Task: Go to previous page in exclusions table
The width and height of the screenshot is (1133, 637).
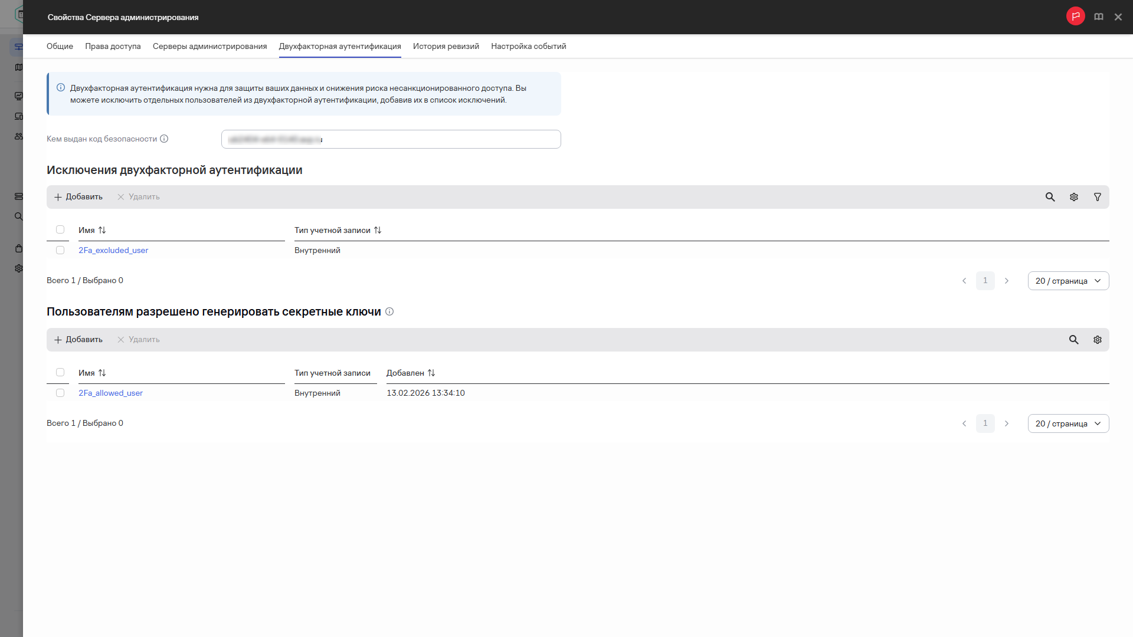Action: (964, 281)
